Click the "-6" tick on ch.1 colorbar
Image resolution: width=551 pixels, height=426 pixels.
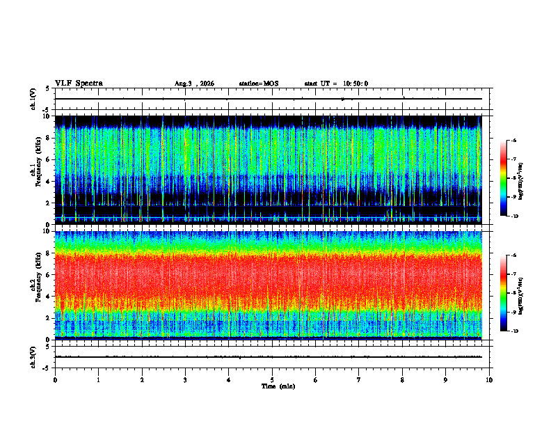[x=513, y=140]
